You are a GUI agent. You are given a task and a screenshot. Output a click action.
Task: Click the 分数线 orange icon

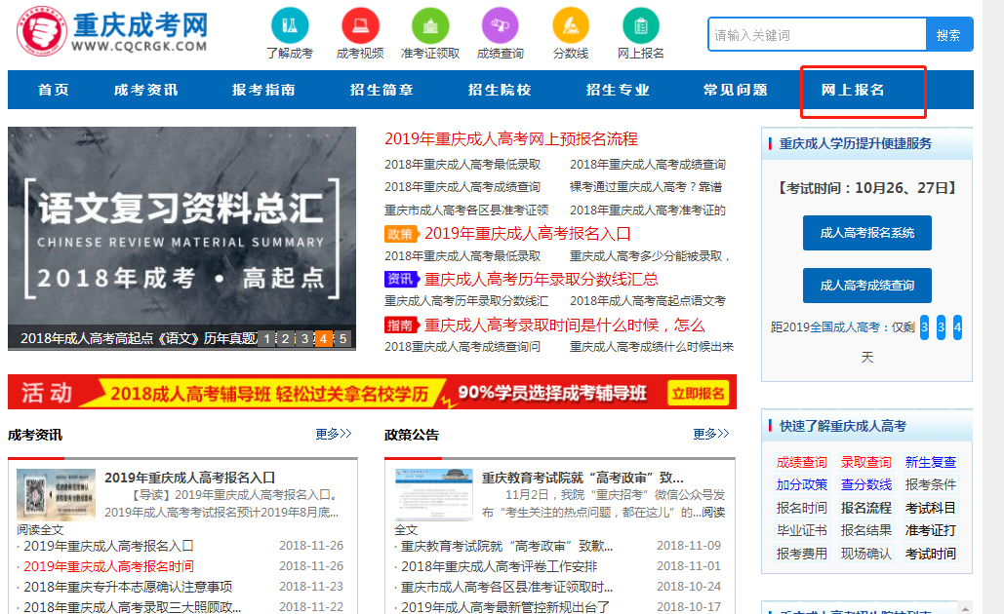click(571, 25)
